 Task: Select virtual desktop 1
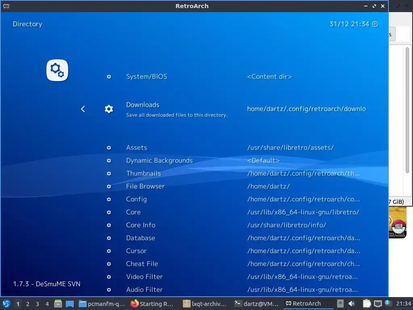[x=18, y=304]
